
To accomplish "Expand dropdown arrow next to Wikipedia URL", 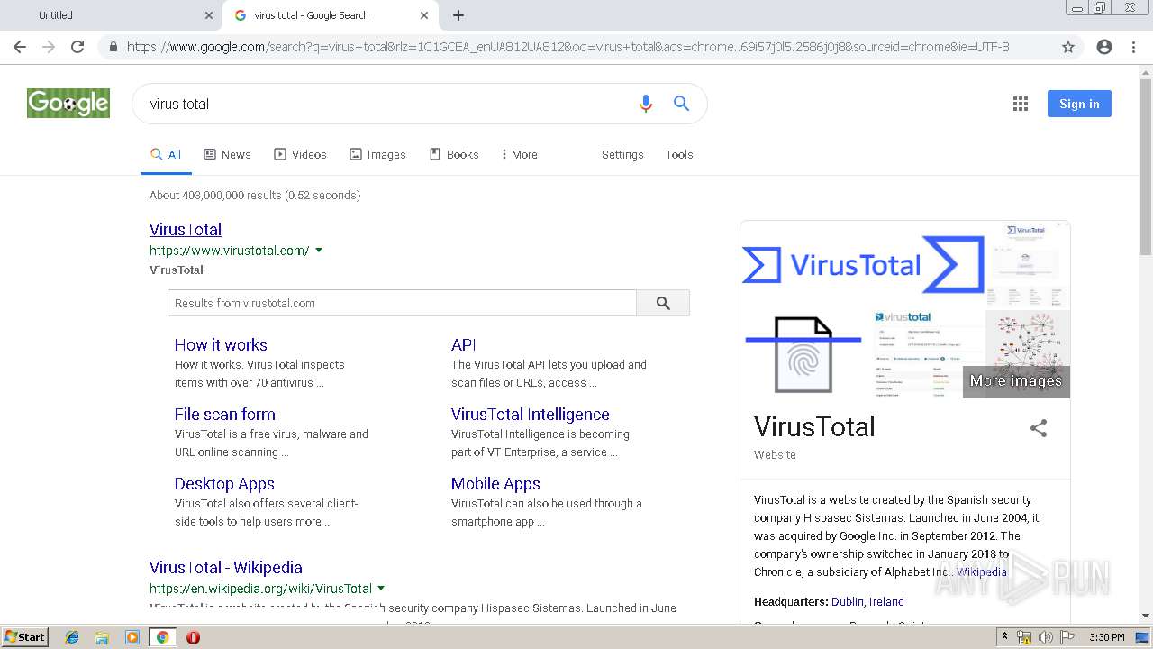I will tap(381, 589).
